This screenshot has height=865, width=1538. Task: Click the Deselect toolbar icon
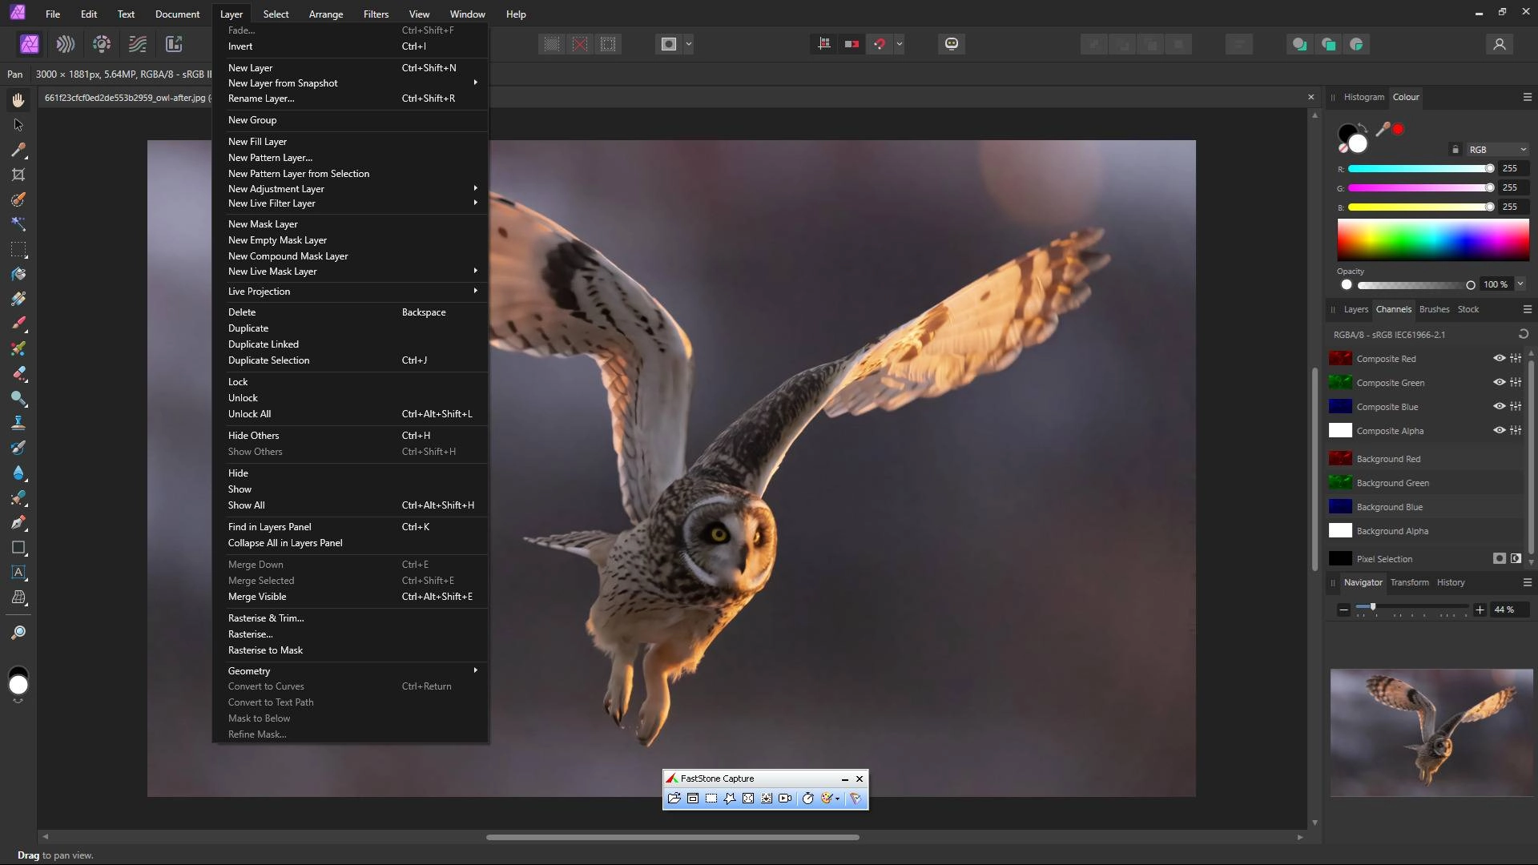[580, 44]
